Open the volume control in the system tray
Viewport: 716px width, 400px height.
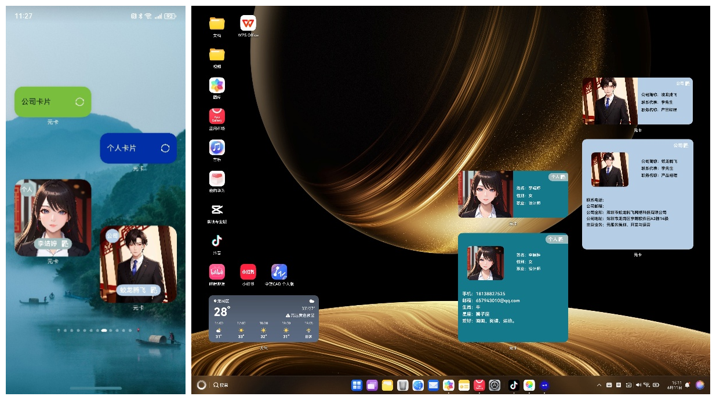click(x=638, y=385)
